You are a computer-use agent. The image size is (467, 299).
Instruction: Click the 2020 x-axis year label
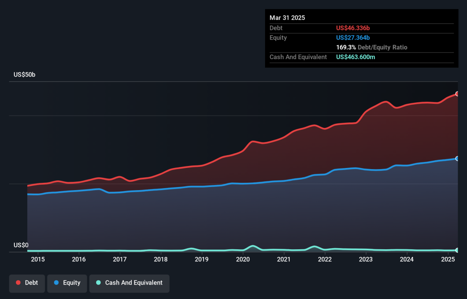[x=243, y=259]
